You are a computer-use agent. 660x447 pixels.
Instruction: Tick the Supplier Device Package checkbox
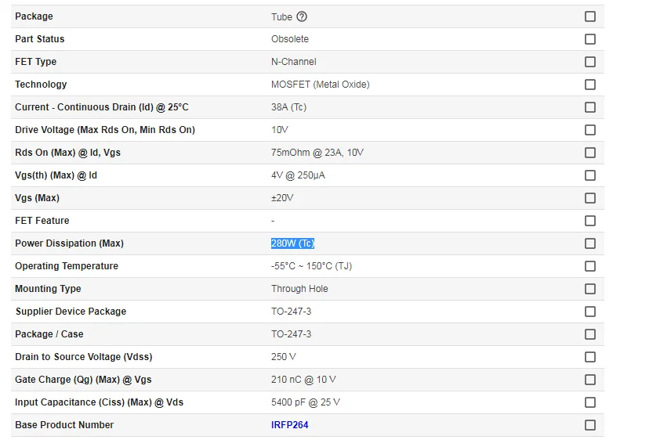click(590, 312)
